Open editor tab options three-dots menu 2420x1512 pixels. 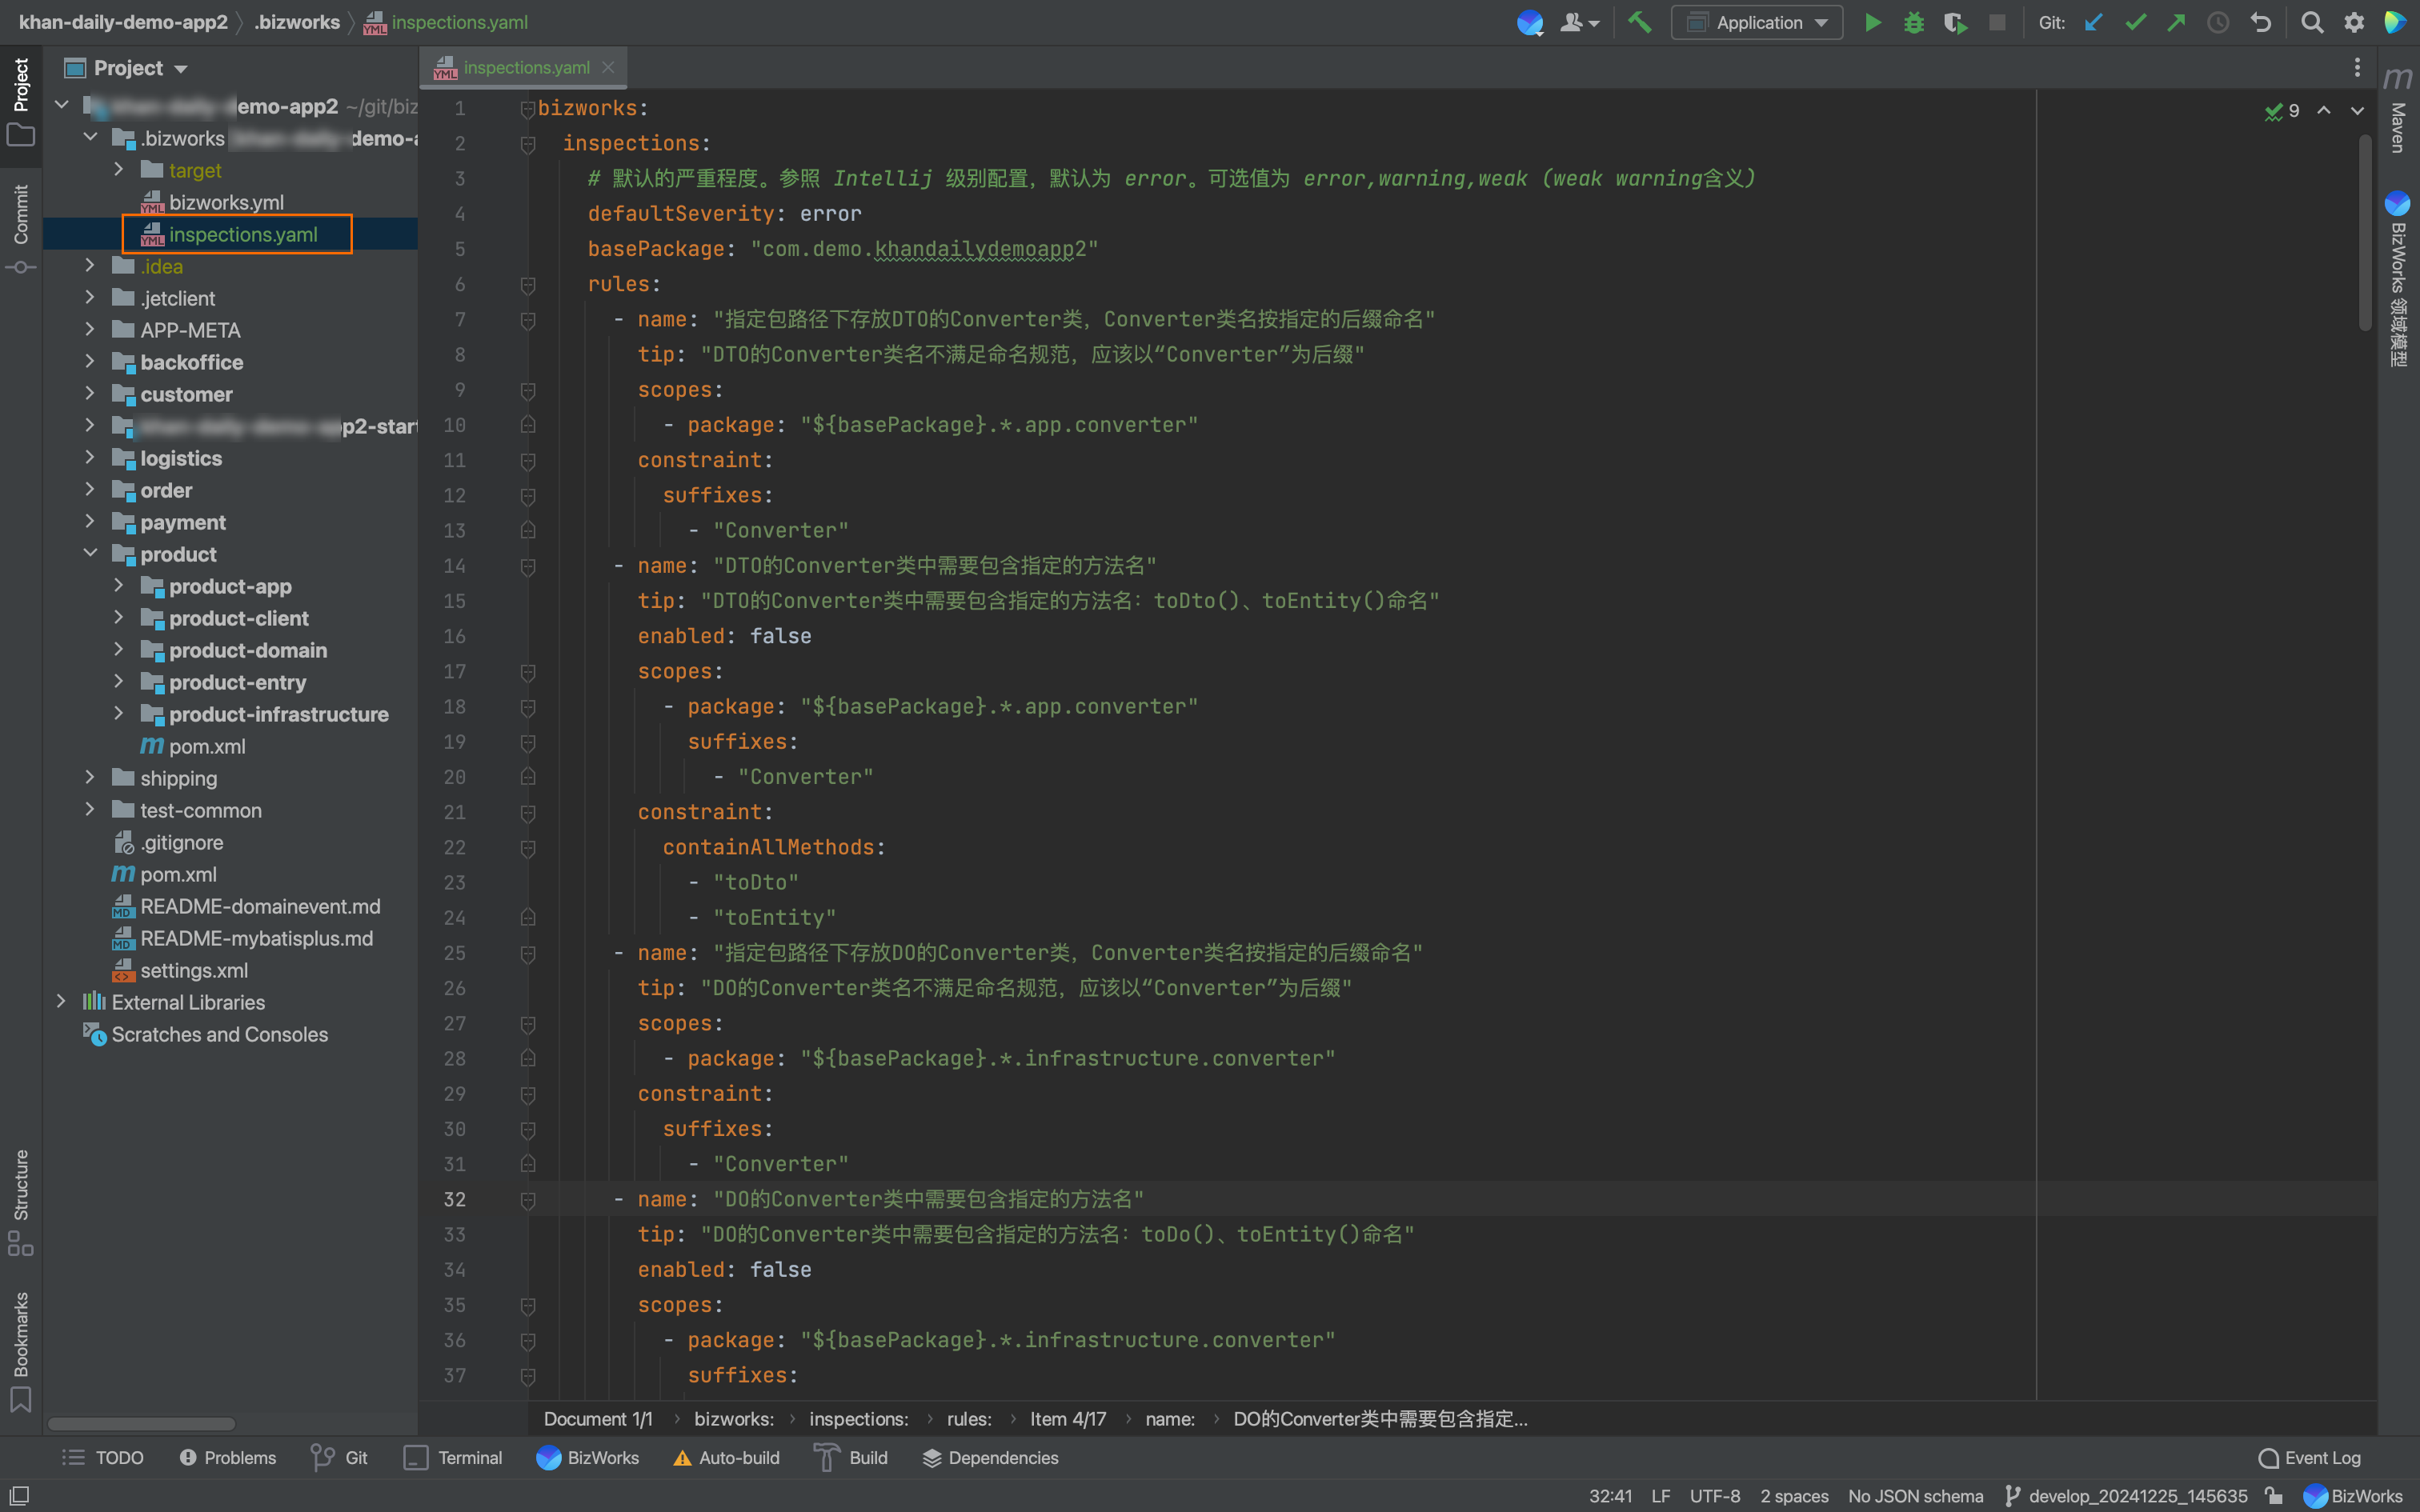(x=2357, y=67)
